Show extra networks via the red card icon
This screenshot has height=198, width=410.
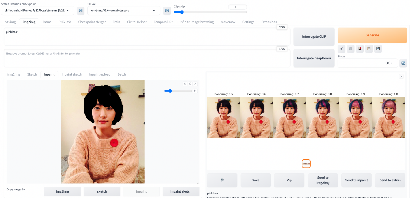pyautogui.click(x=360, y=49)
